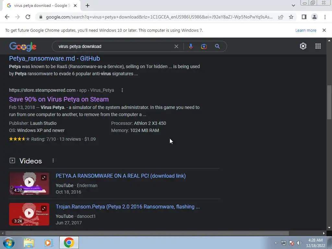Image resolution: width=332 pixels, height=249 pixels.
Task: Select Chrome in the taskbar
Action: [x=69, y=243]
